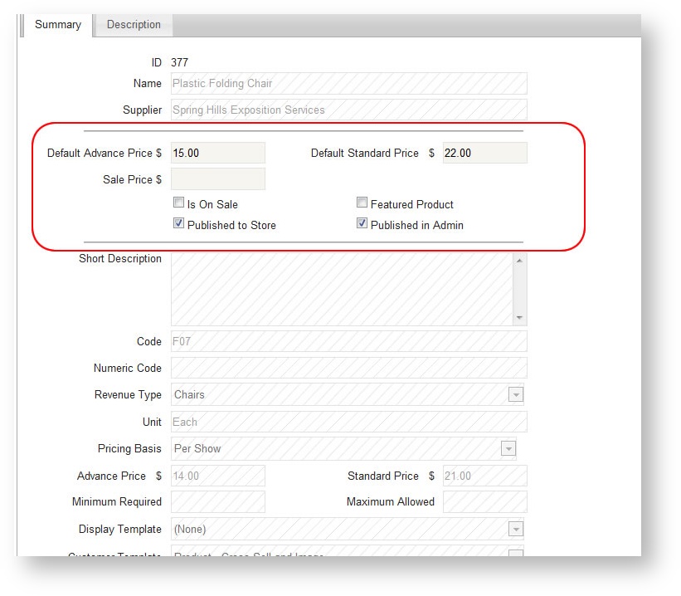Uncheck Published to Store
681x596 pixels.
pos(178,224)
